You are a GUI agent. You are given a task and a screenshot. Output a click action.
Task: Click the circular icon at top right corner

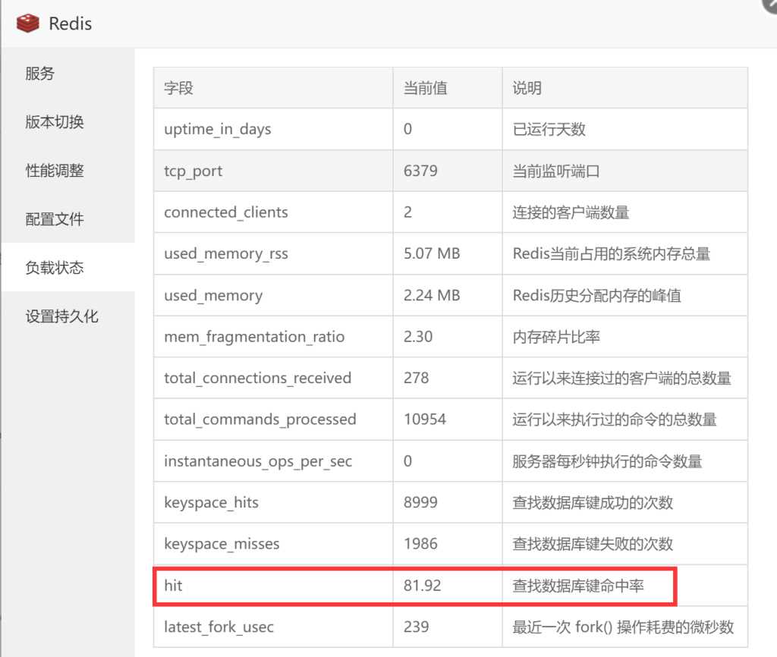tap(770, 6)
